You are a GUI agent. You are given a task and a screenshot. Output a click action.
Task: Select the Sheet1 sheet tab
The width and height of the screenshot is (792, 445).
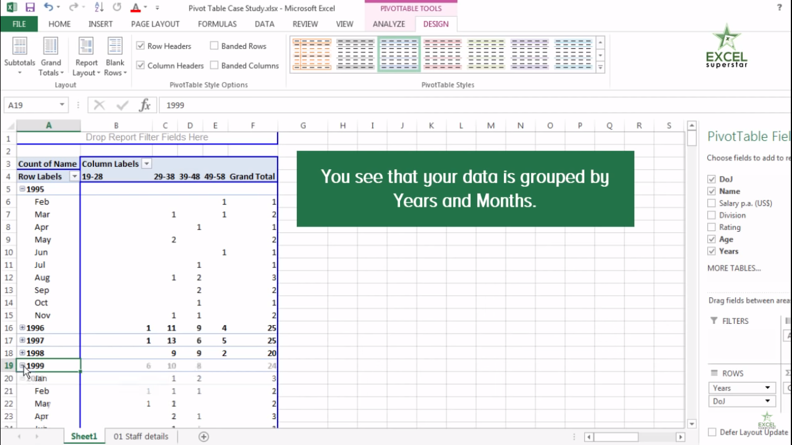click(84, 436)
